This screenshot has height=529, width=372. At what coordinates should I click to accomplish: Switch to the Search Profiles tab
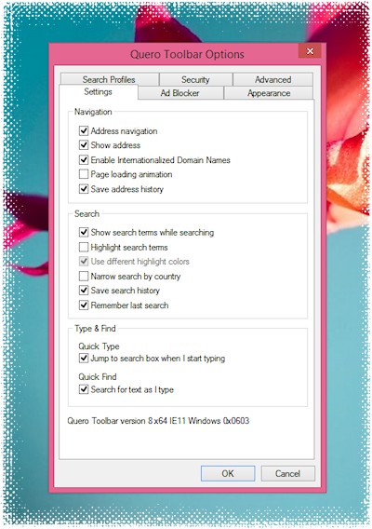pos(110,79)
